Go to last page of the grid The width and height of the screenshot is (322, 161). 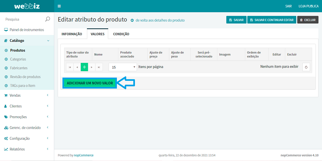tap(99, 67)
